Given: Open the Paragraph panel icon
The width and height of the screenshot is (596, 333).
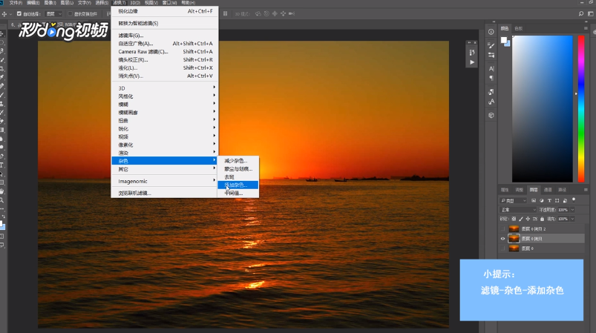Looking at the screenshot, I should [x=491, y=78].
